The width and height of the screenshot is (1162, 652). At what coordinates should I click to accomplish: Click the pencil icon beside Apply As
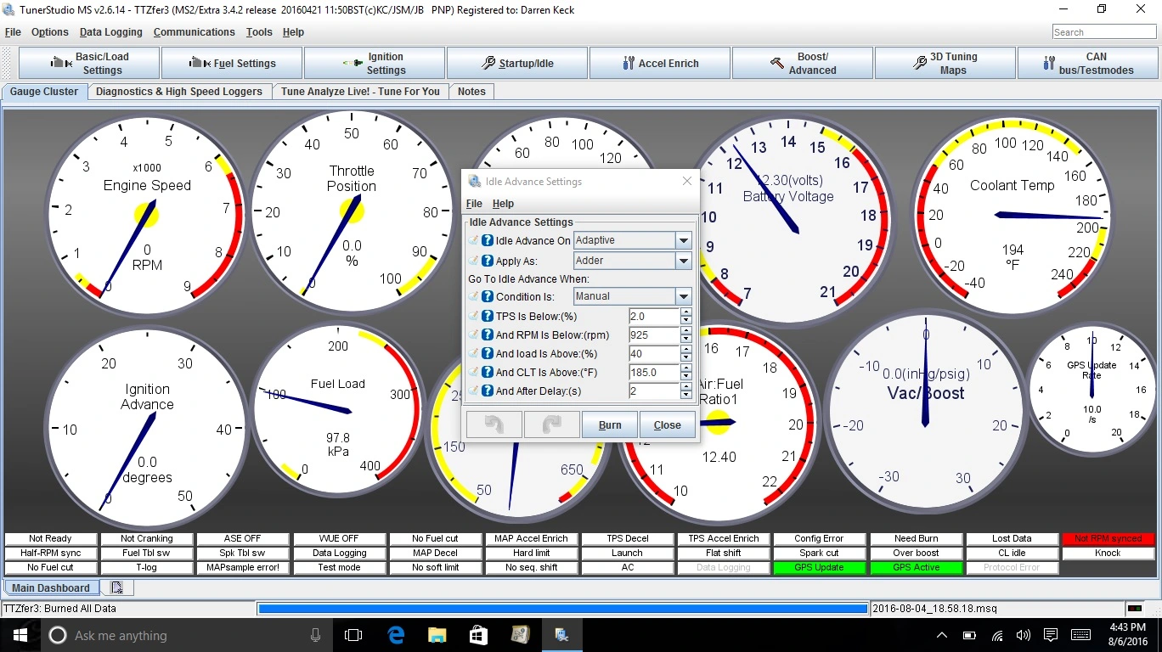tap(474, 261)
